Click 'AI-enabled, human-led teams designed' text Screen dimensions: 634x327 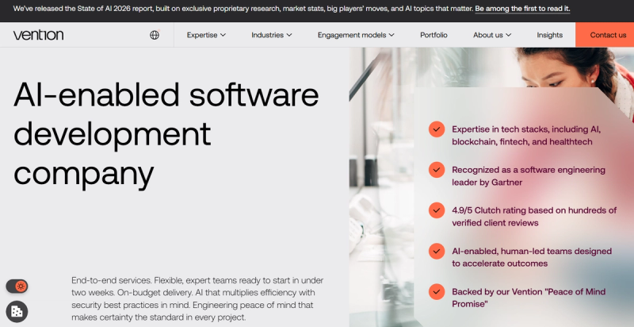(532, 257)
